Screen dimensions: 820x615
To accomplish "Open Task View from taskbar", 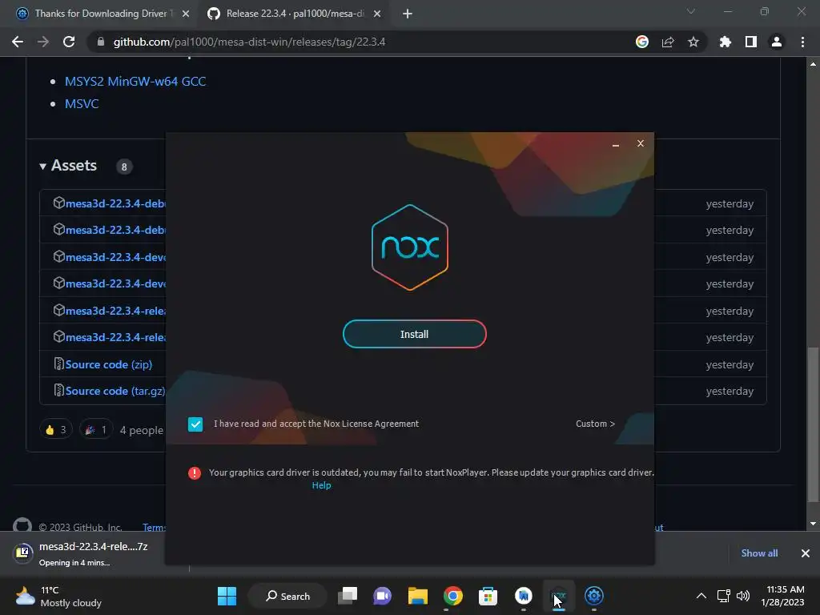I will coord(348,596).
